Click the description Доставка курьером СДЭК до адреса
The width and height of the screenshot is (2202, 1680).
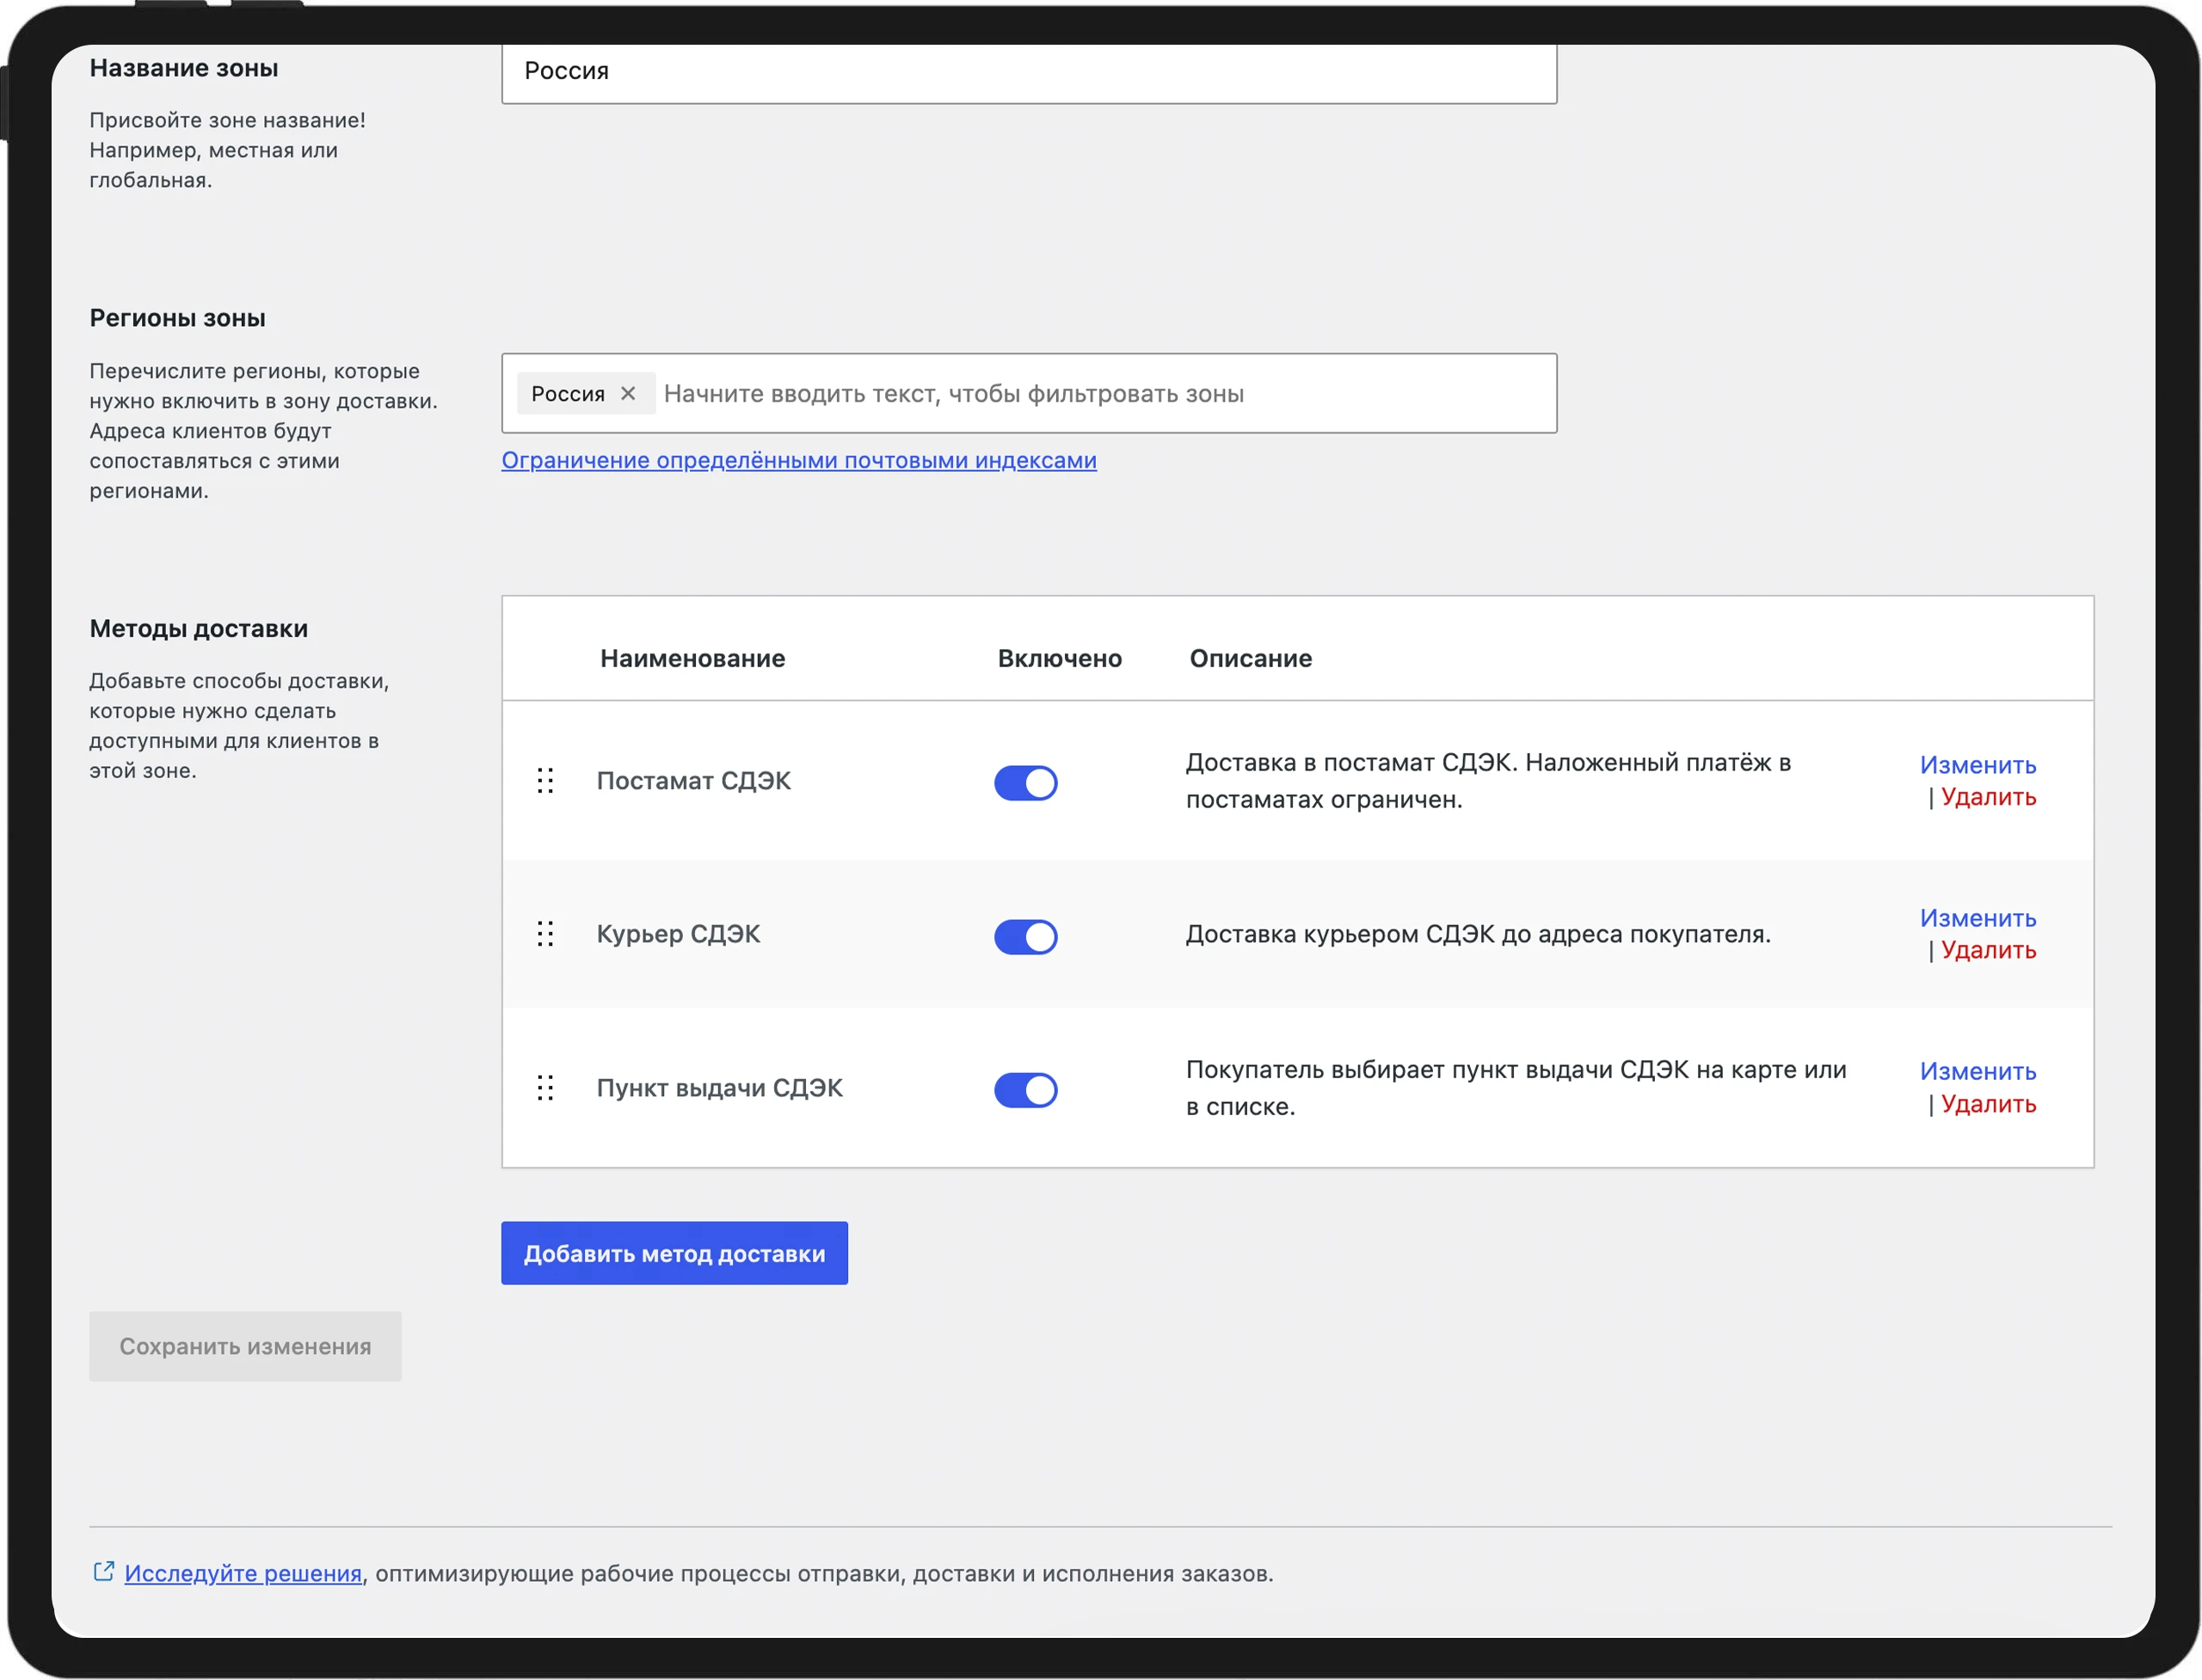[1478, 934]
